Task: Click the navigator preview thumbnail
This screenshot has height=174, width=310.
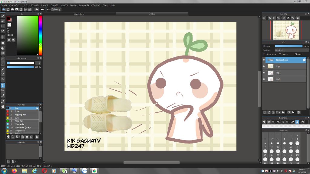Action: point(286,30)
